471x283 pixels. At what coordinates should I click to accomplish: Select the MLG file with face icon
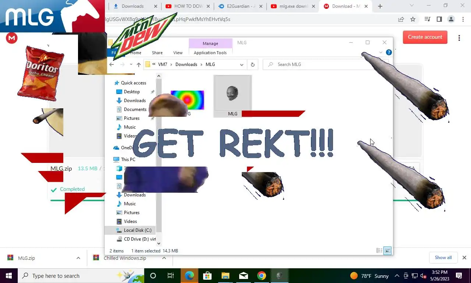pyautogui.click(x=233, y=96)
